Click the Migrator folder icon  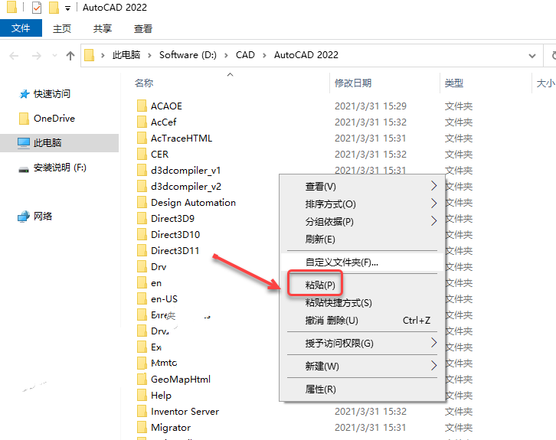(142, 428)
